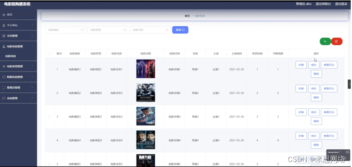Image resolution: width=352 pixels, height=167 pixels.
Task: Click 删除 for row 电影编码2
Action: click(x=317, y=97)
